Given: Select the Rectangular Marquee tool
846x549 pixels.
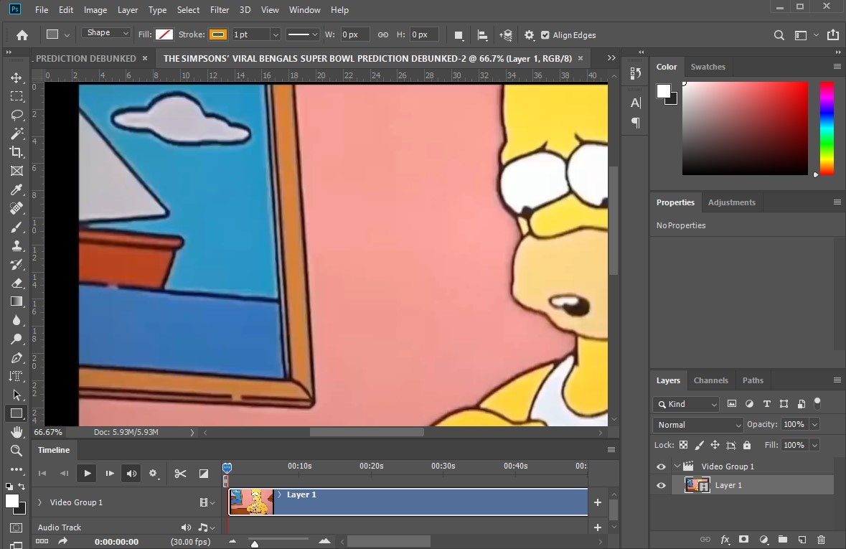Looking at the screenshot, I should pyautogui.click(x=17, y=96).
